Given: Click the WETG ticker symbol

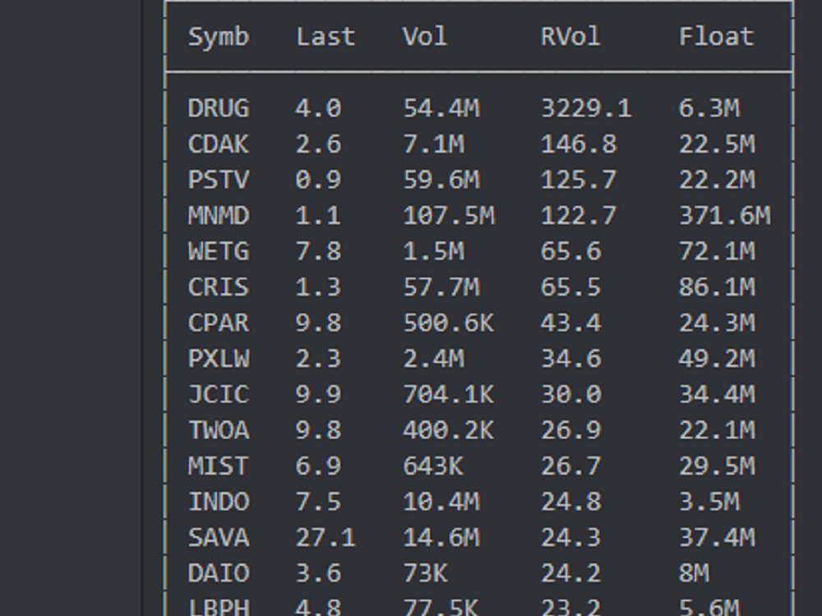Looking at the screenshot, I should (x=220, y=251).
